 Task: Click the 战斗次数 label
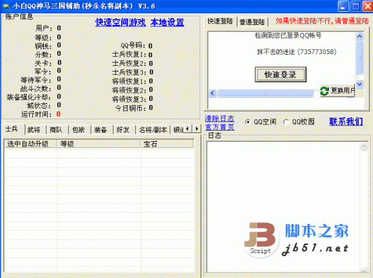[36, 88]
